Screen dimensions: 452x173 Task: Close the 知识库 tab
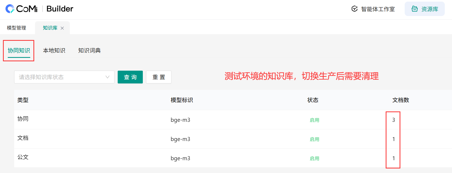pos(62,28)
